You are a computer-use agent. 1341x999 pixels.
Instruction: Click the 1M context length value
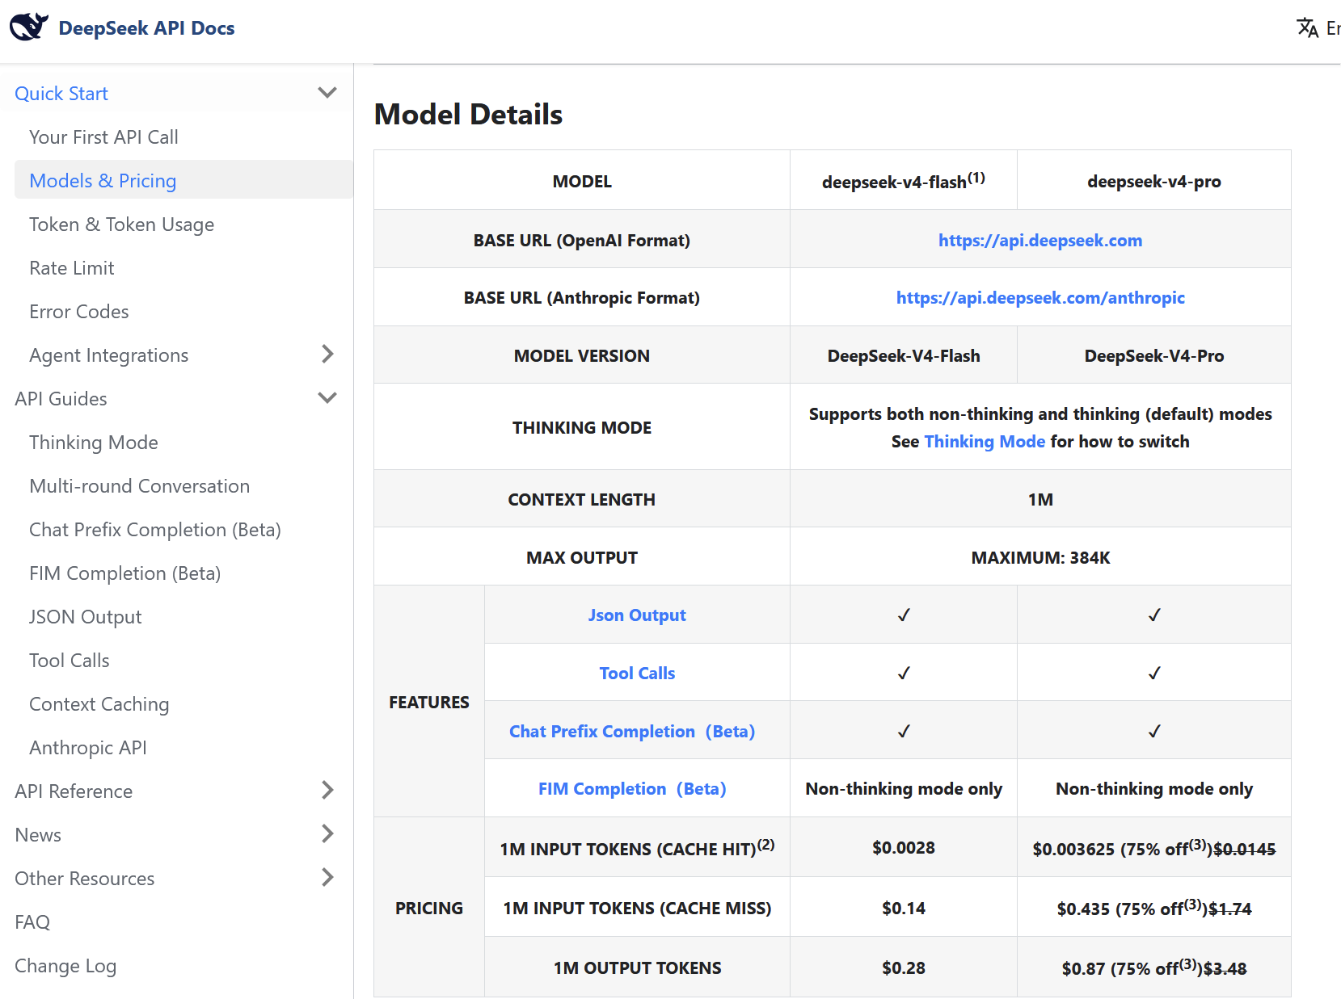click(x=1040, y=499)
